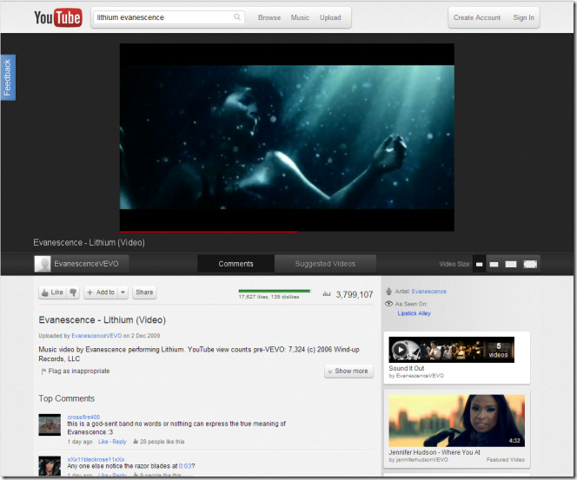Expand description with Show more
The width and height of the screenshot is (577, 480).
[348, 372]
